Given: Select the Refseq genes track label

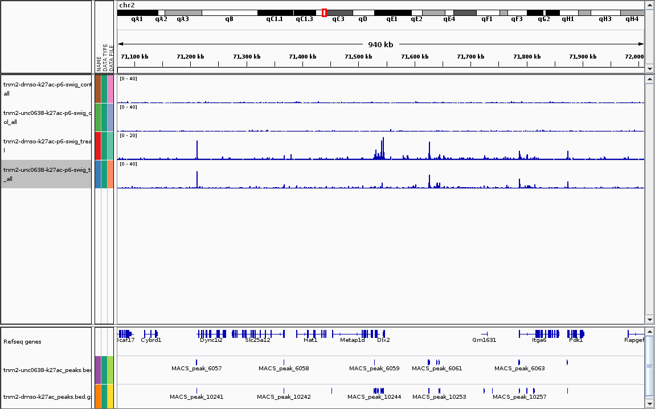Looking at the screenshot, I should click(22, 342).
